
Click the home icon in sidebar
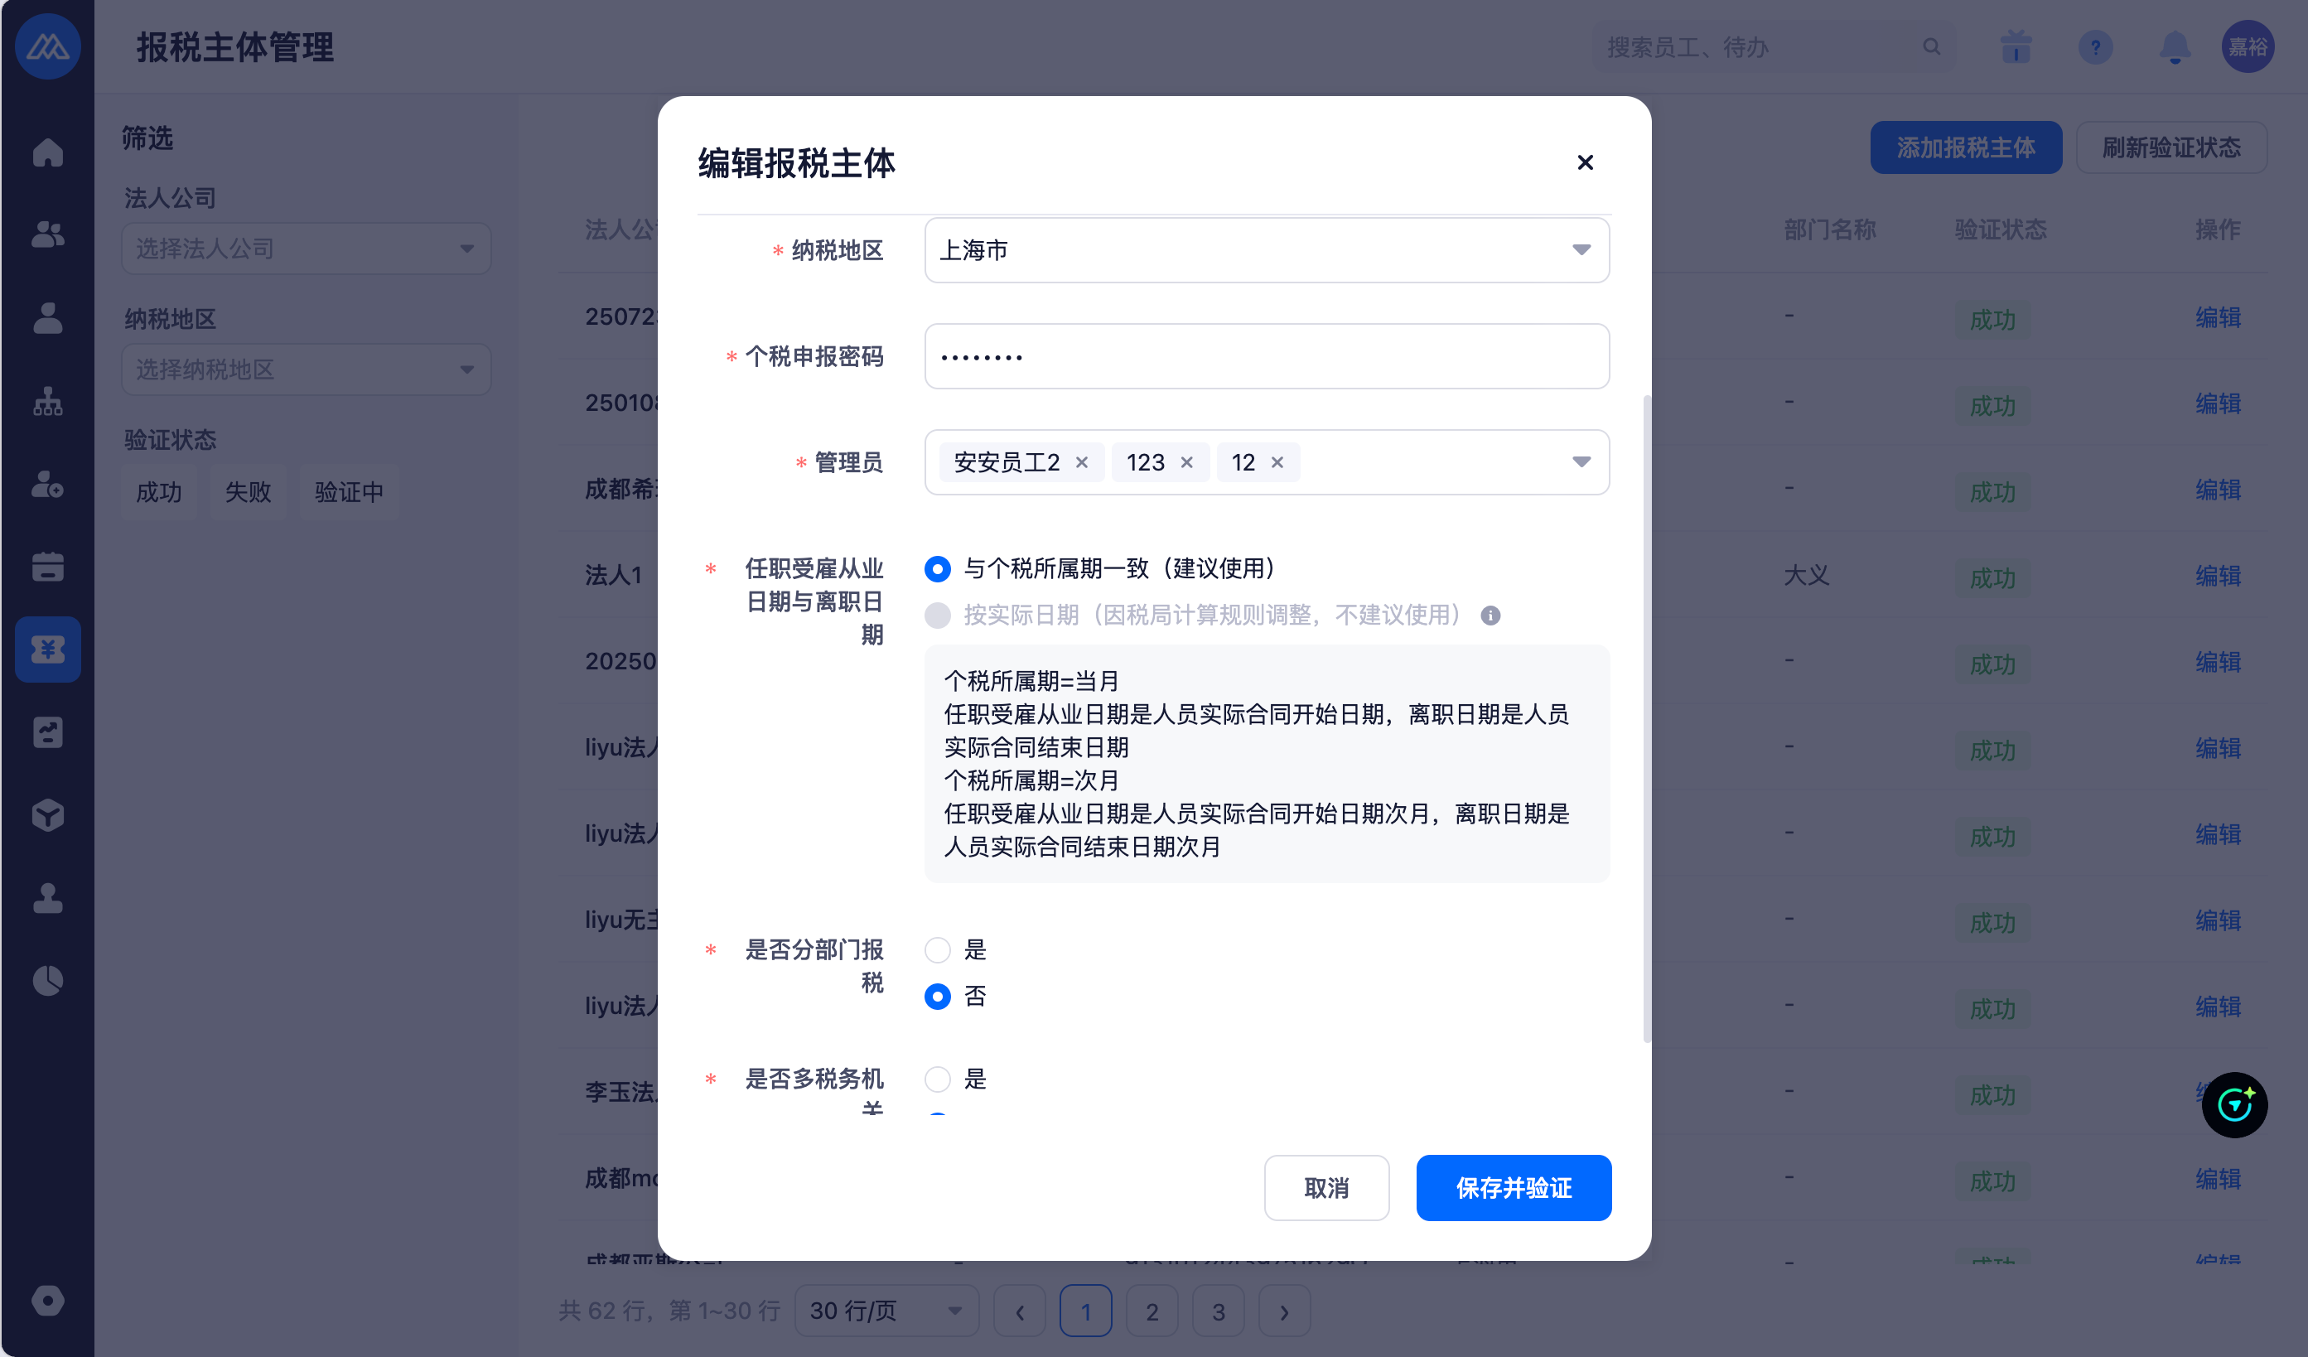[x=47, y=152]
